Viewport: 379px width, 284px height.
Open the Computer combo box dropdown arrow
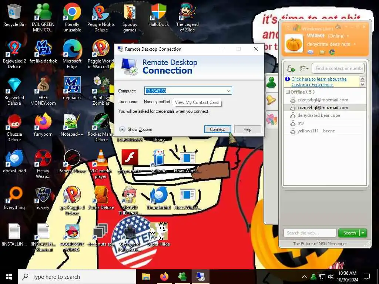tap(229, 91)
